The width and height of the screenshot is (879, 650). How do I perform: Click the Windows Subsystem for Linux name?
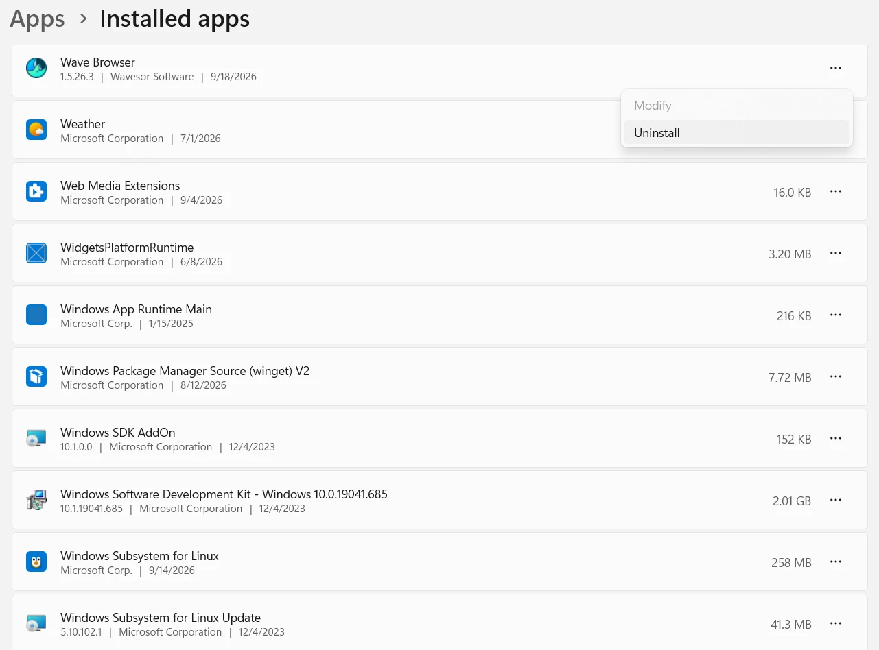coord(139,555)
